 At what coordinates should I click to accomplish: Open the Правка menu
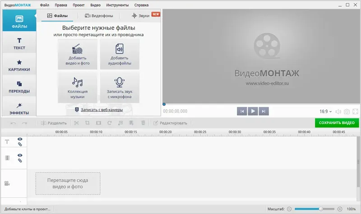[x=61, y=5]
